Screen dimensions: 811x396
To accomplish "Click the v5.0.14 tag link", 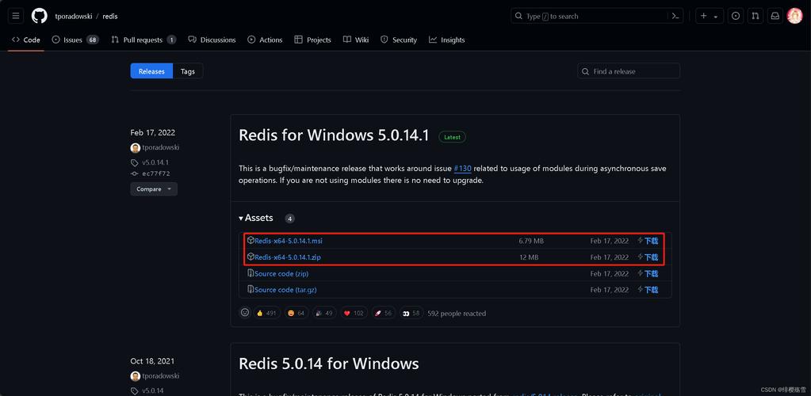I will point(152,390).
